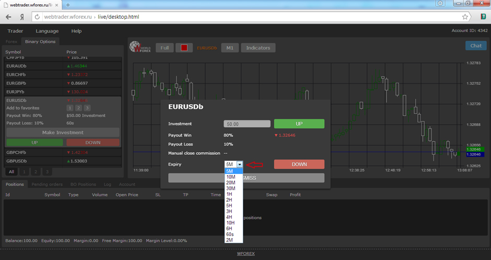Switch to the Forex tab
The height and width of the screenshot is (260, 491).
pos(11,42)
